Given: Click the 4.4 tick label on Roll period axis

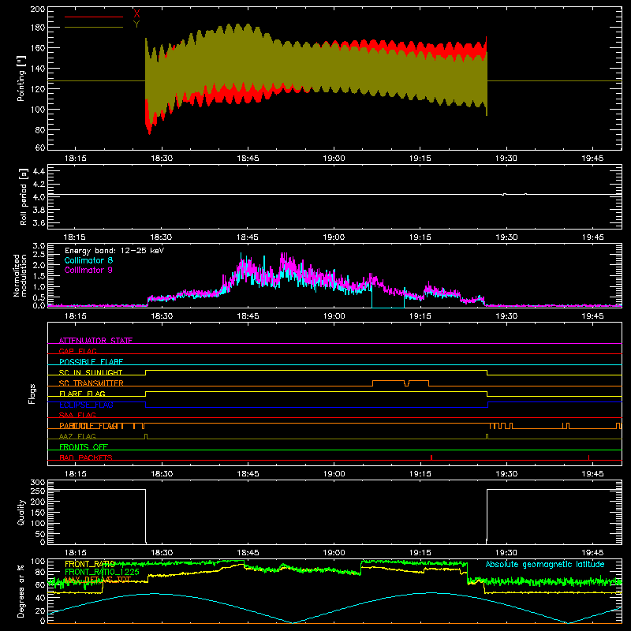Looking at the screenshot, I should tap(39, 171).
